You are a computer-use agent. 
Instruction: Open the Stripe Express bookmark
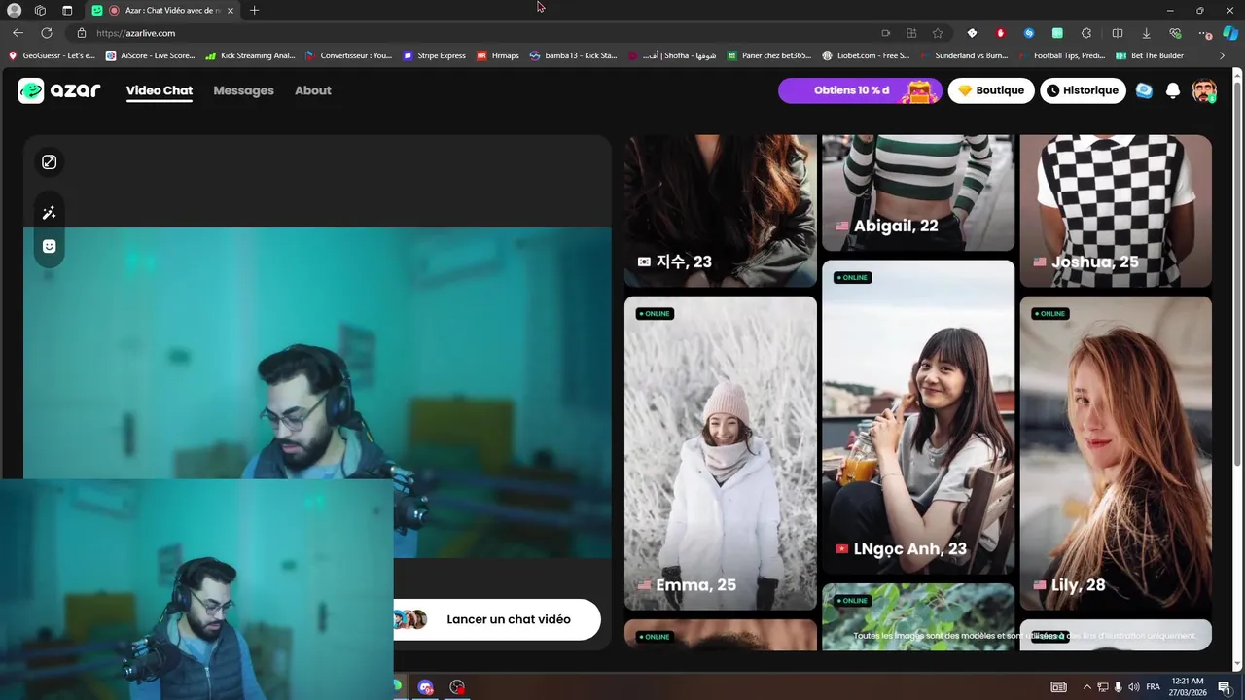[434, 55]
